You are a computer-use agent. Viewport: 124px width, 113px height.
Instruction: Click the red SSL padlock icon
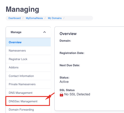(x=61, y=94)
